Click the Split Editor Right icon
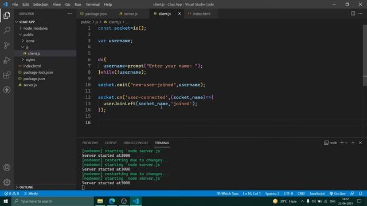367x206 pixels. (x=353, y=14)
